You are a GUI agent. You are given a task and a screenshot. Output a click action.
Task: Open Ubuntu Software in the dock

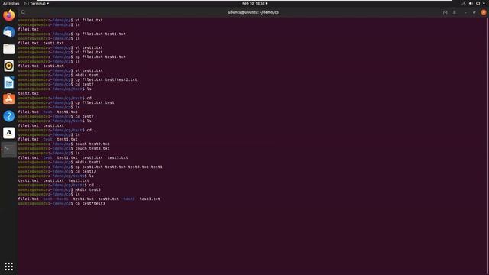coord(8,99)
